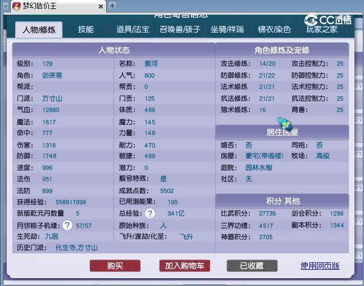Click the 比武积分 value 27736
This screenshot has height=286, width=364.
[x=267, y=213]
